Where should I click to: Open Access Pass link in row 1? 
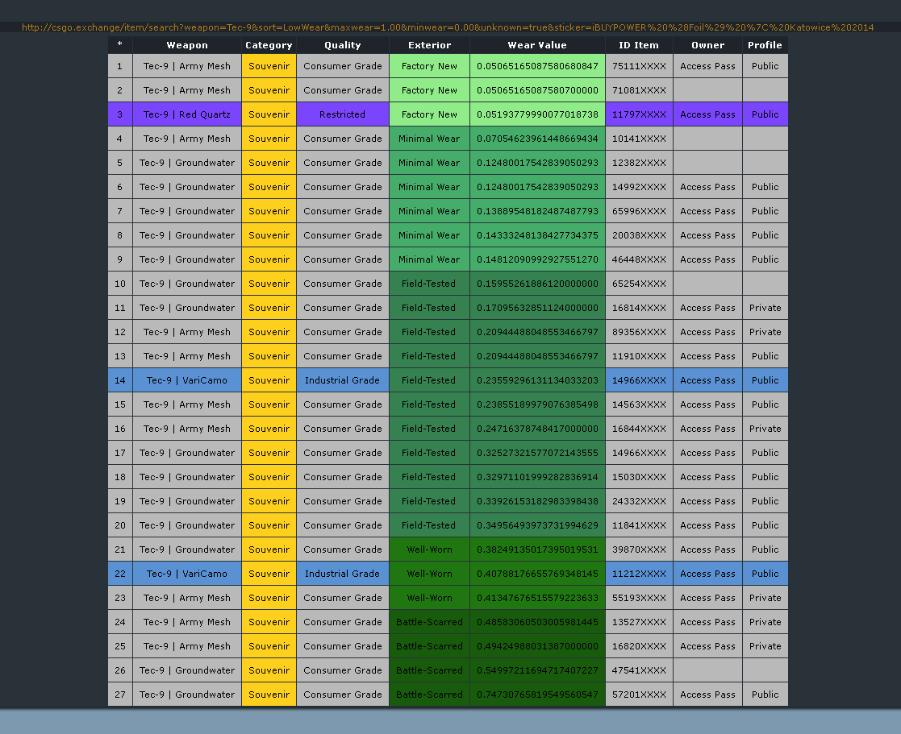707,66
